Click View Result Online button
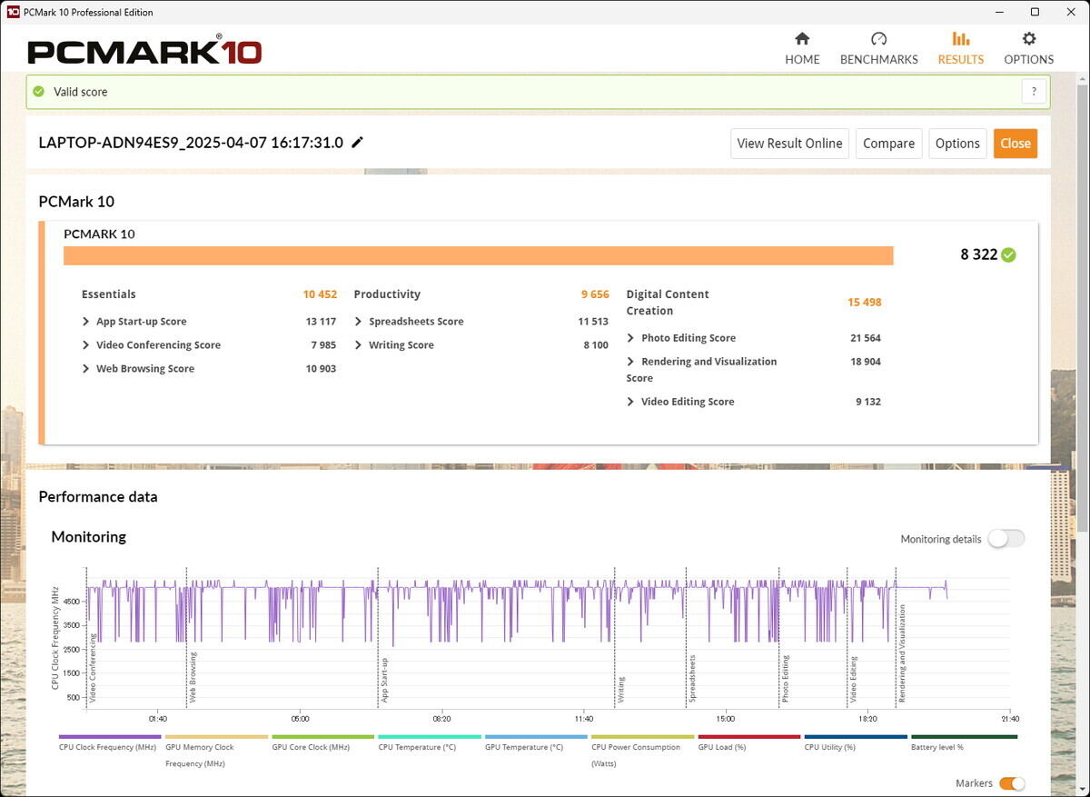 tap(789, 144)
